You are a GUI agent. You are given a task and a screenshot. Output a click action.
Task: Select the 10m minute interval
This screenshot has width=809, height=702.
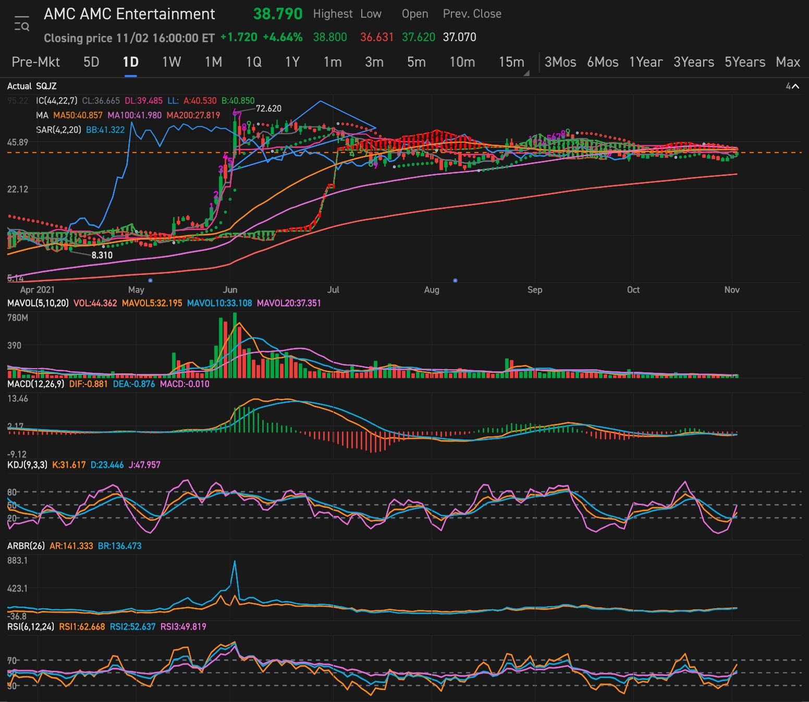click(462, 62)
